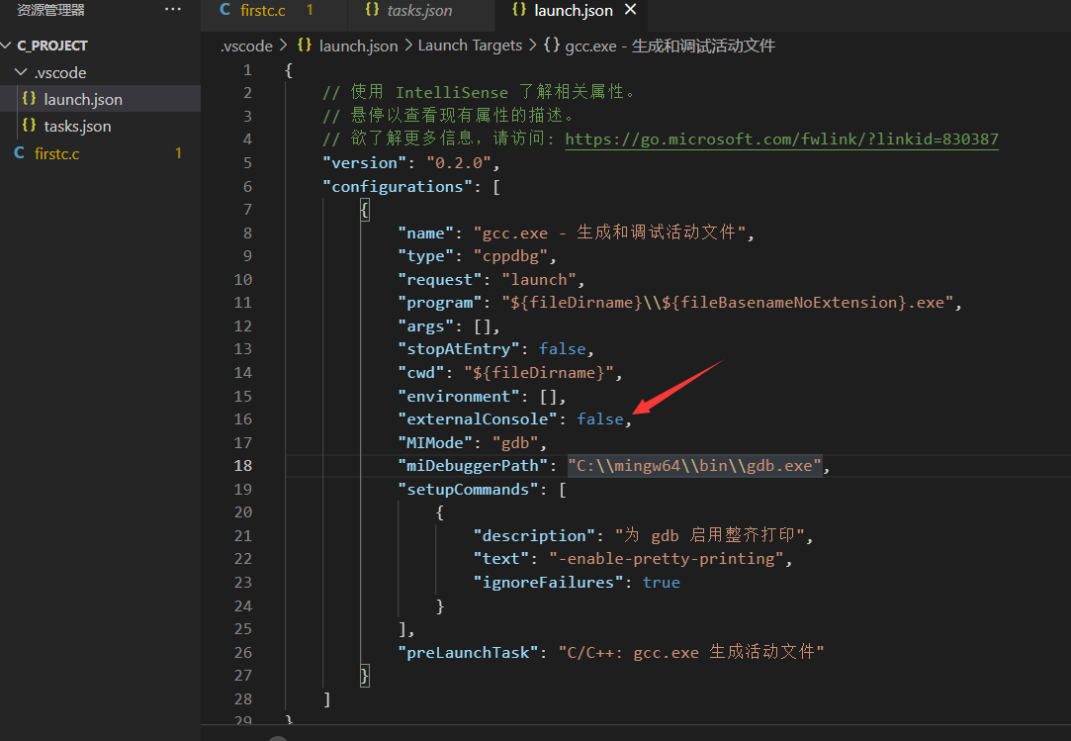Open the Explorer more actions ellipsis
Screen dimensions: 1071x741
173,10
